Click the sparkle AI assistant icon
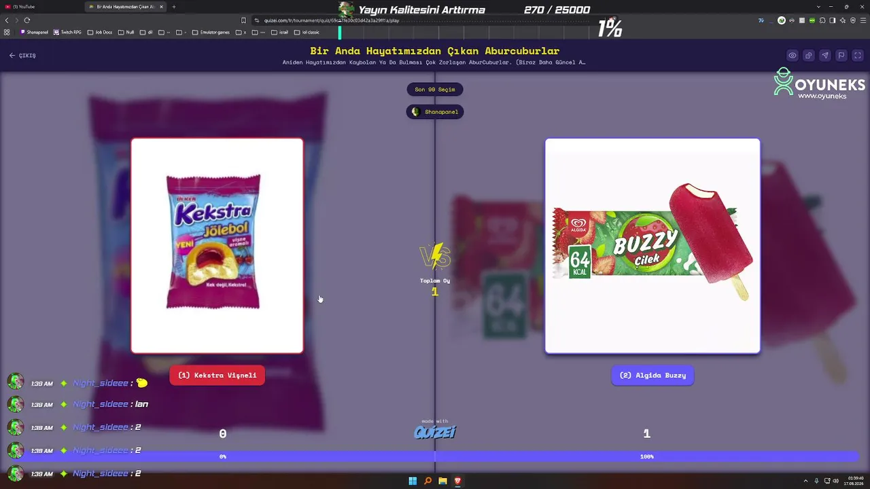This screenshot has height=489, width=870. click(843, 20)
